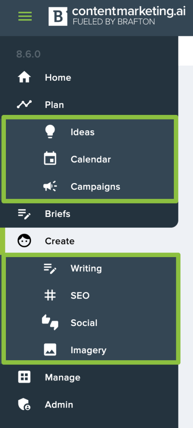Click the Campaigns megaphone icon

click(50, 186)
